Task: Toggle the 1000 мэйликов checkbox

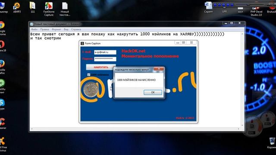Action: point(89,74)
